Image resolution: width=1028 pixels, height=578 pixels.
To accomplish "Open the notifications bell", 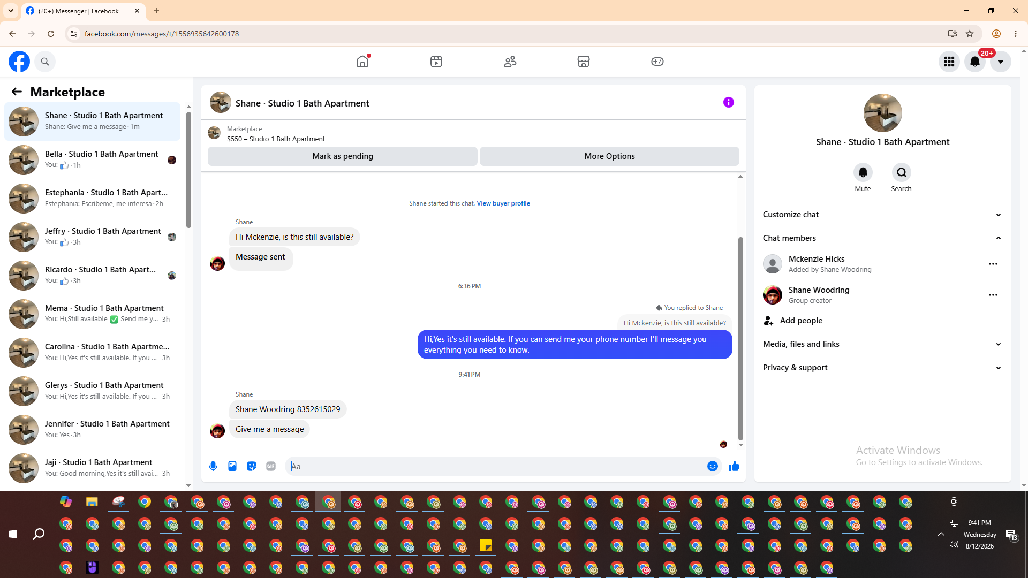I will tap(975, 62).
